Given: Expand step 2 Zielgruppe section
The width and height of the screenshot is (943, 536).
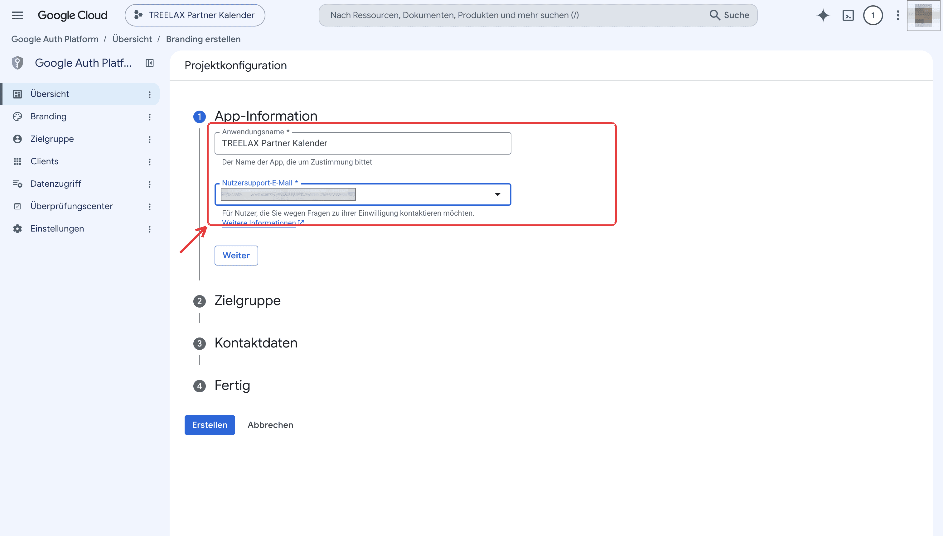Looking at the screenshot, I should (x=248, y=301).
